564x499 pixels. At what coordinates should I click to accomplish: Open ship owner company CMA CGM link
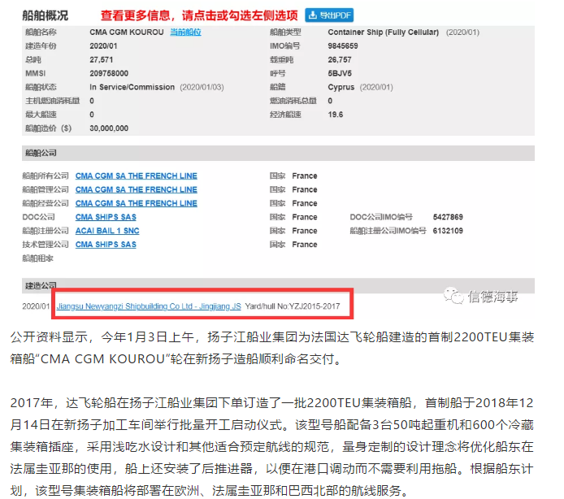coord(136,176)
